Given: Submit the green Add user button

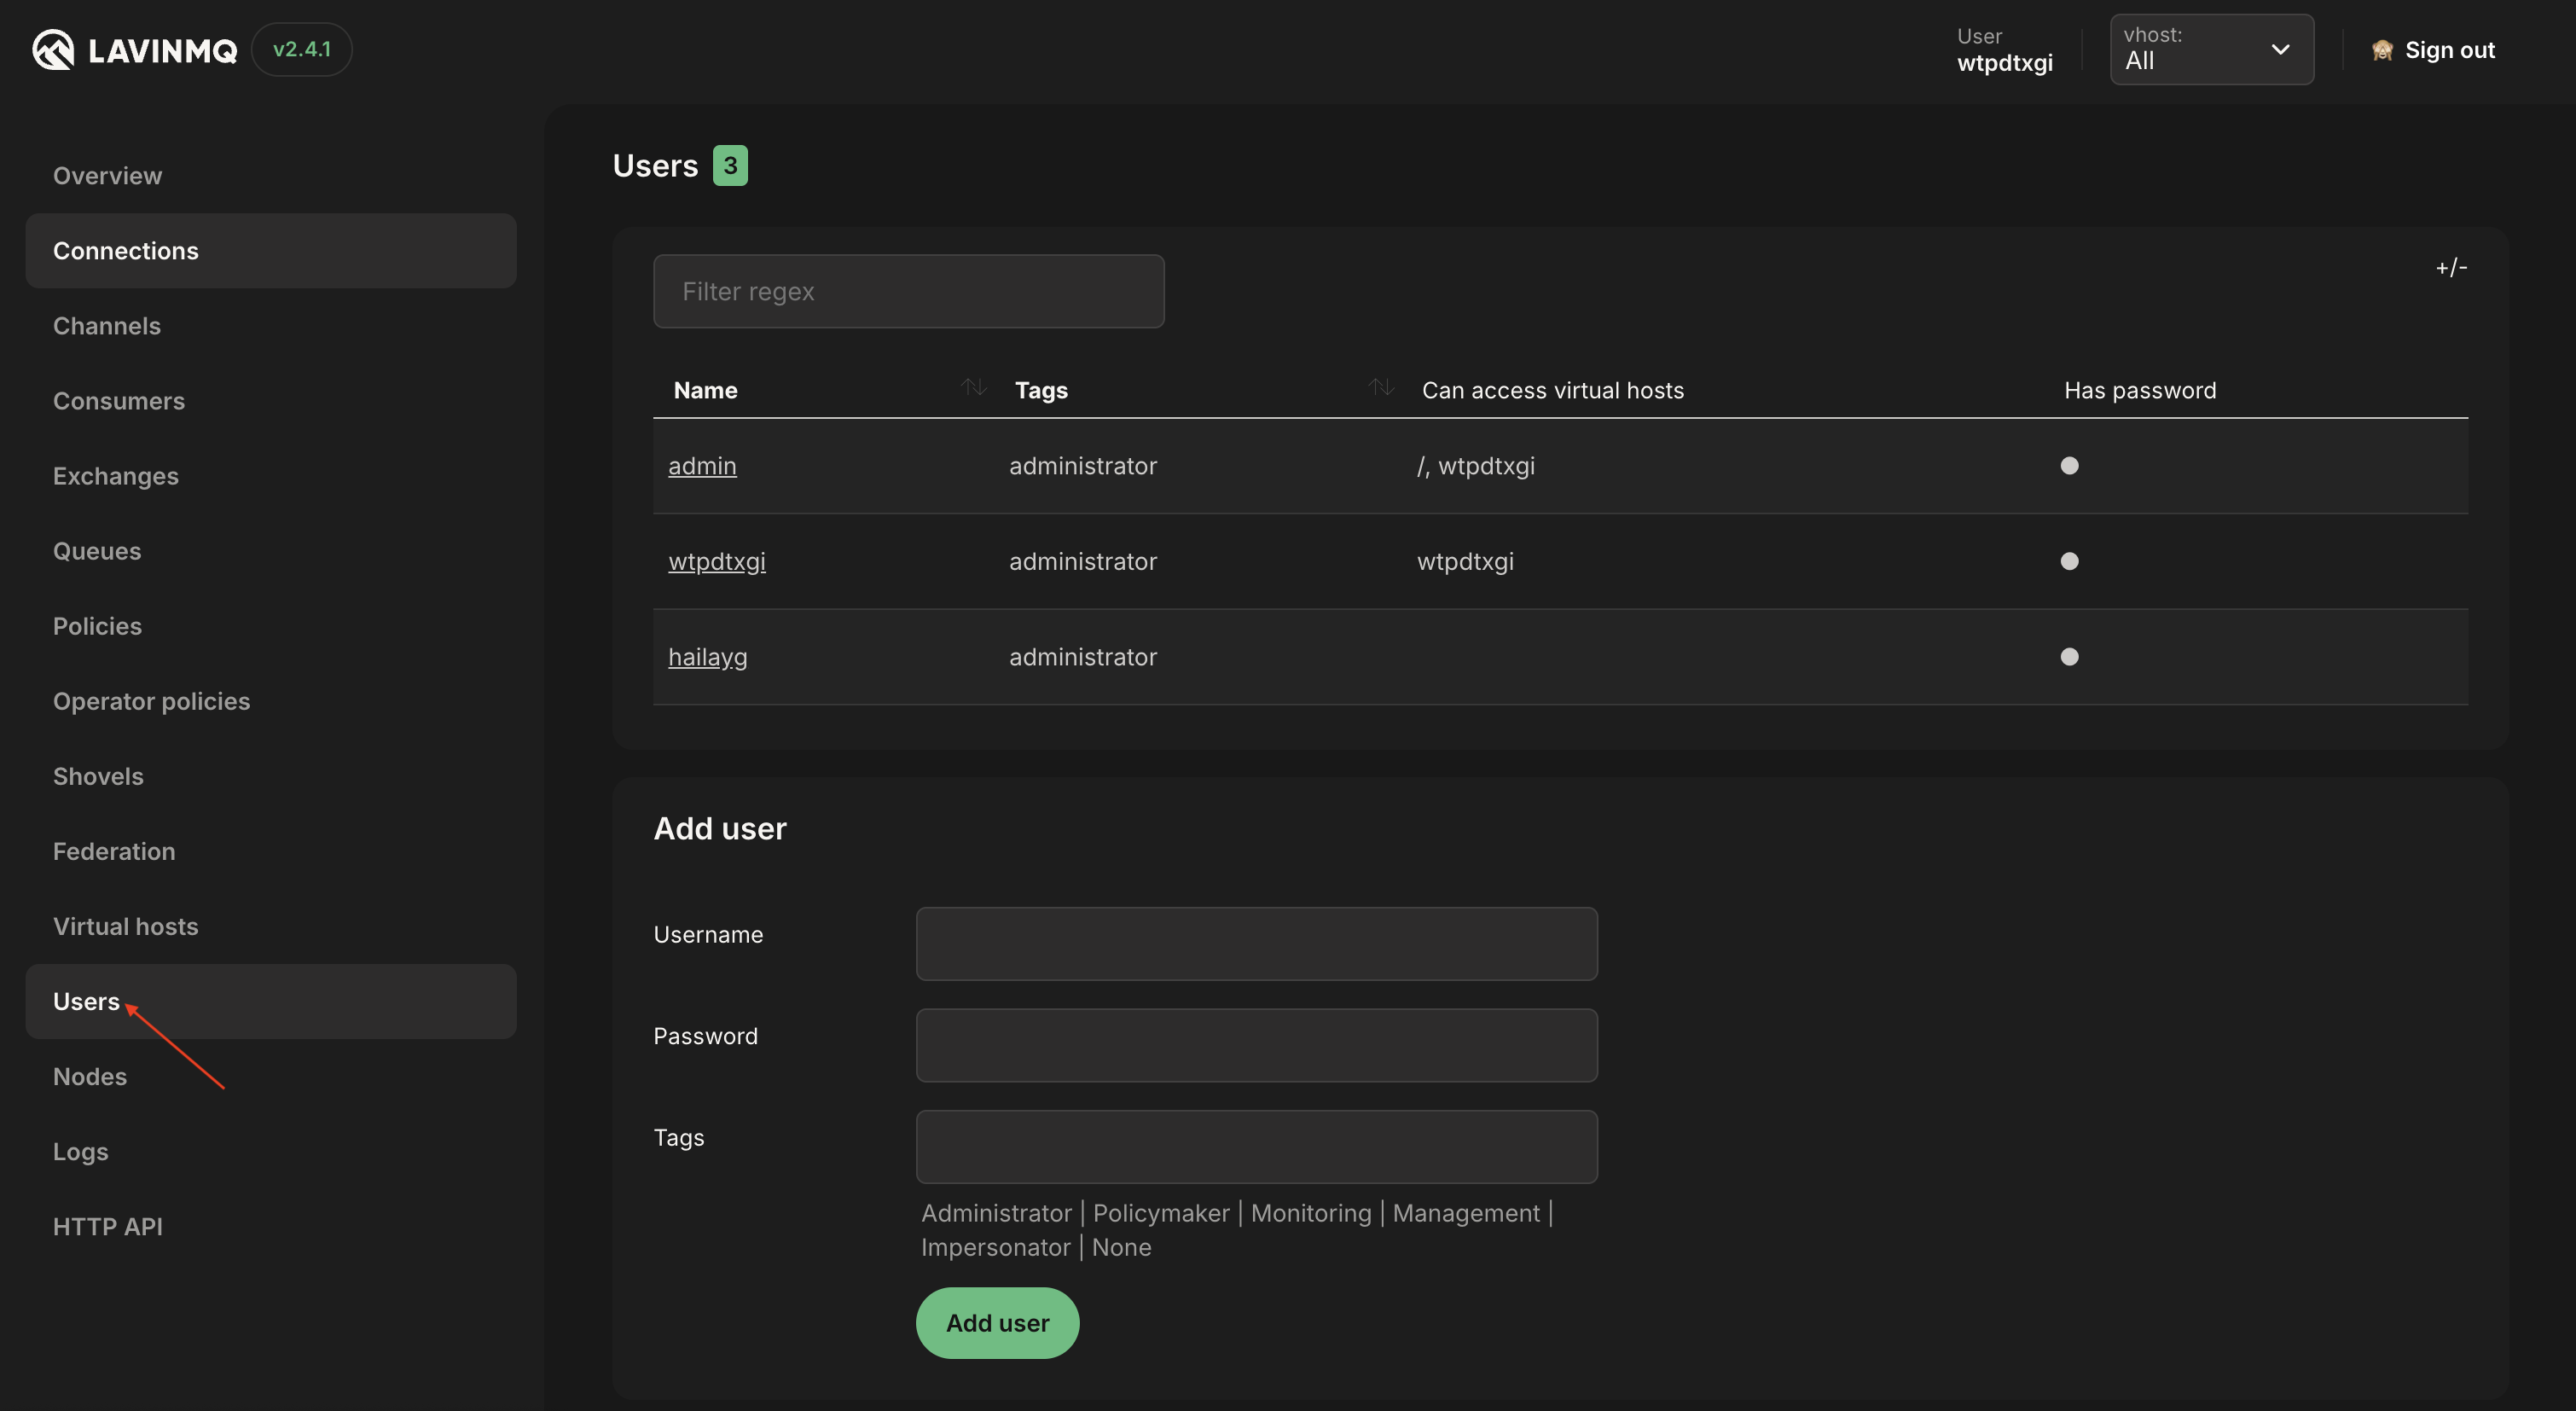Looking at the screenshot, I should tap(997, 1323).
